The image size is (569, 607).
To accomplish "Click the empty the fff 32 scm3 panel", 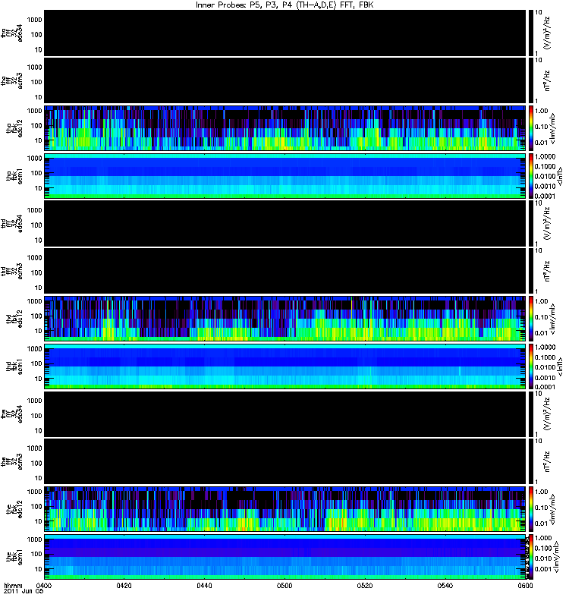I will 285,461.
